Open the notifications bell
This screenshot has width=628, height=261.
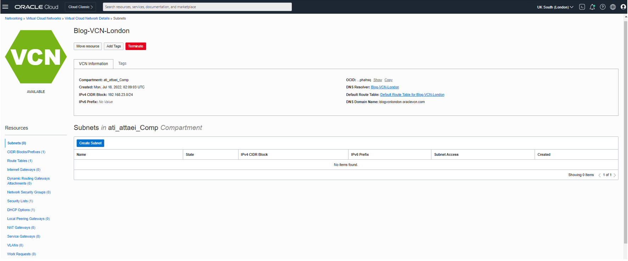[592, 7]
